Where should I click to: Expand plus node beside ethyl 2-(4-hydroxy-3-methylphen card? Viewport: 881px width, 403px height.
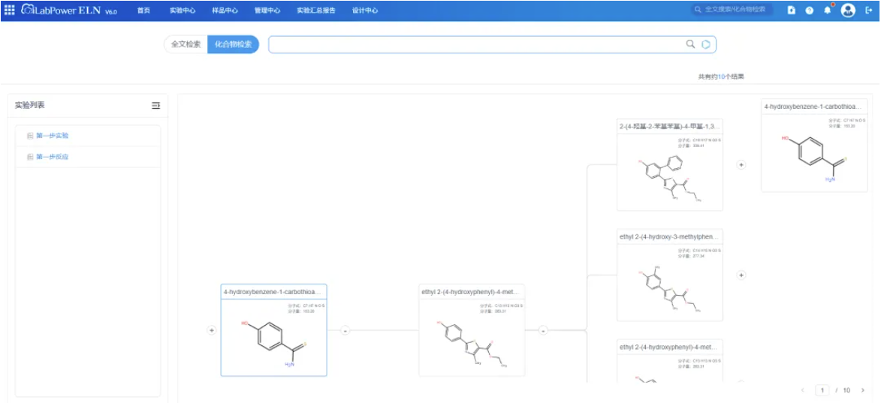pos(741,275)
